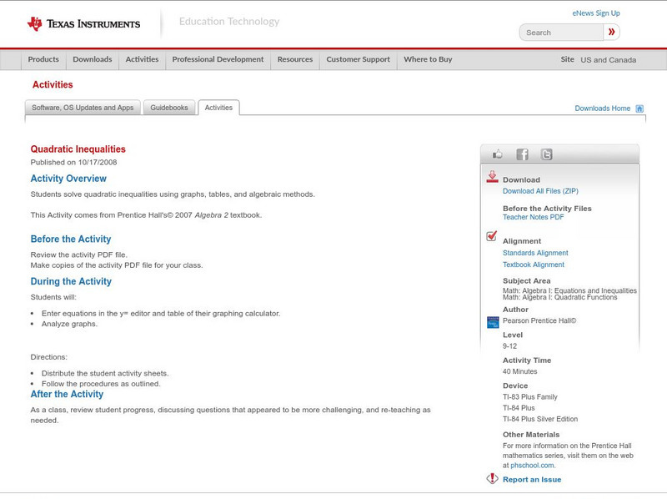The width and height of the screenshot is (667, 499).
Task: Open the Products menu
Action: click(x=43, y=60)
